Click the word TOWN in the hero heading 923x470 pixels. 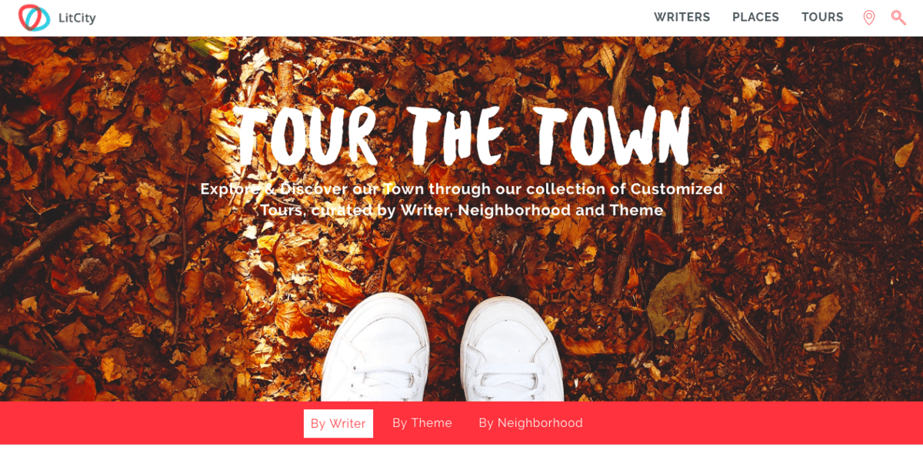[x=613, y=136]
